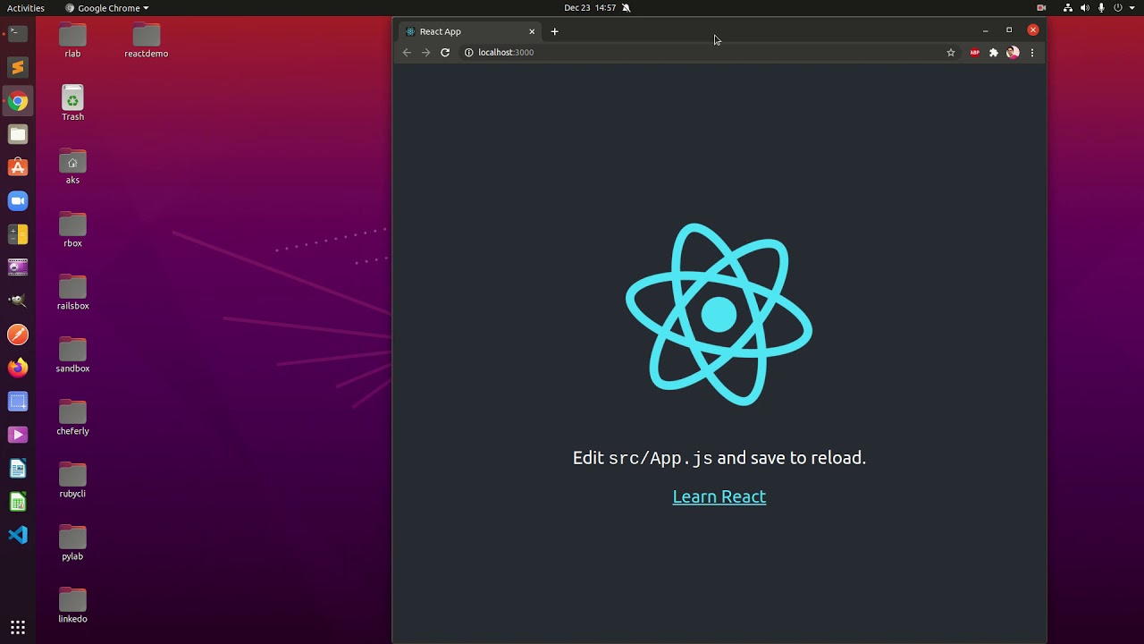
Task: Expand the system menu arrow
Action: [1131, 8]
